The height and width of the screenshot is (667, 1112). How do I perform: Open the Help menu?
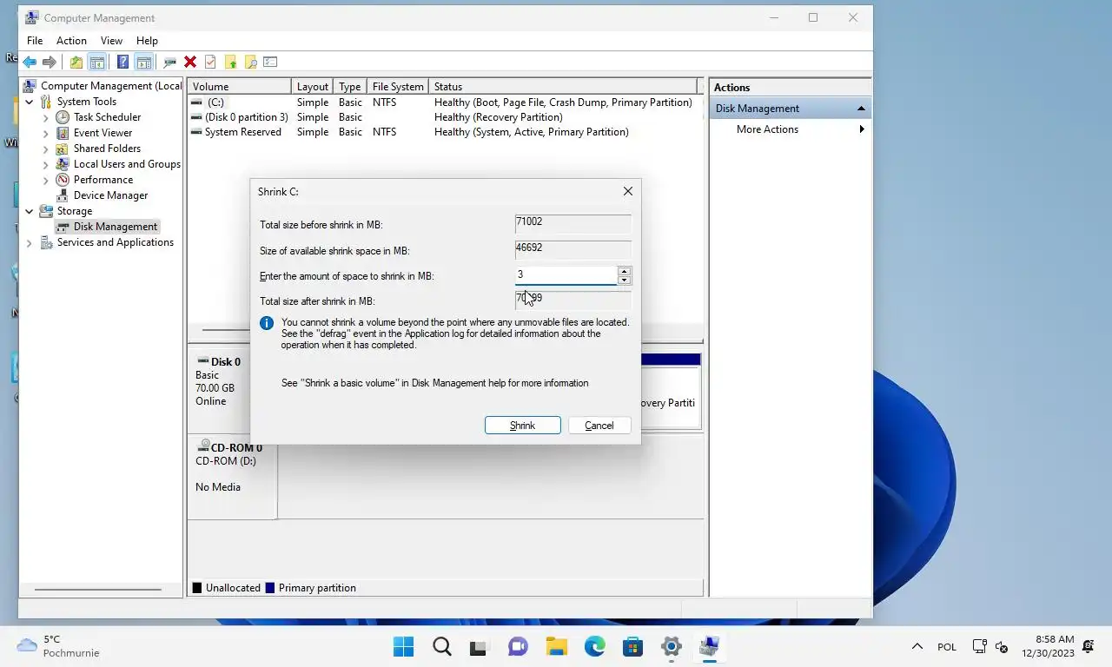tap(147, 40)
